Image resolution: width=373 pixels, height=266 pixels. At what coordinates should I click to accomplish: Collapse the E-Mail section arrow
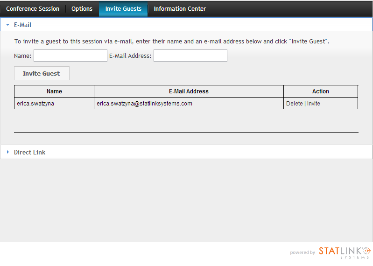point(7,25)
